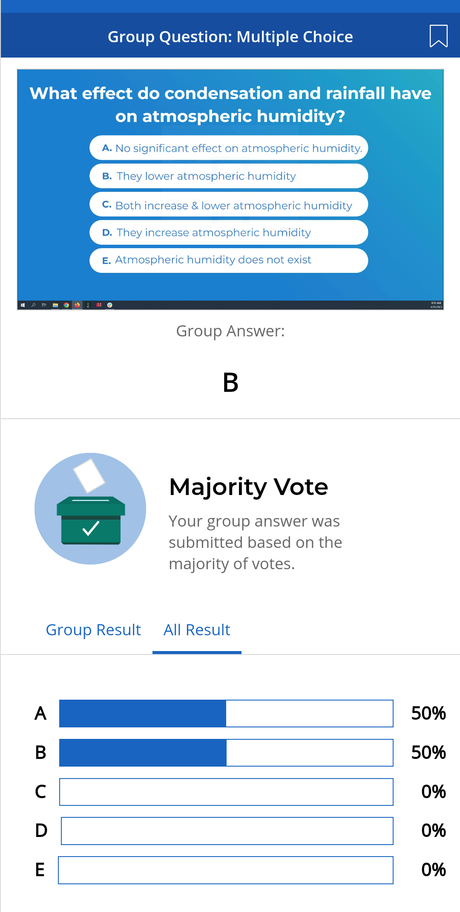460x912 pixels.
Task: Open Google Chrome from the taskbar
Action: click(x=66, y=304)
